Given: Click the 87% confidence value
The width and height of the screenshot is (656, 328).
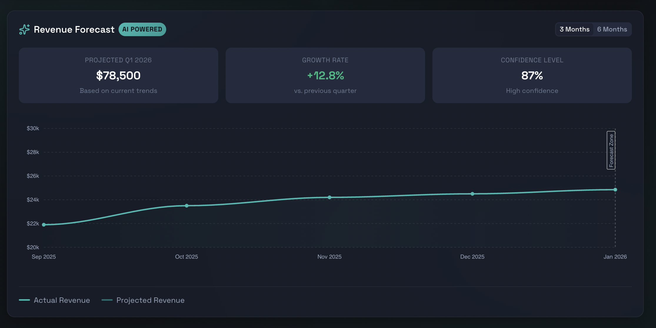Looking at the screenshot, I should [x=532, y=76].
